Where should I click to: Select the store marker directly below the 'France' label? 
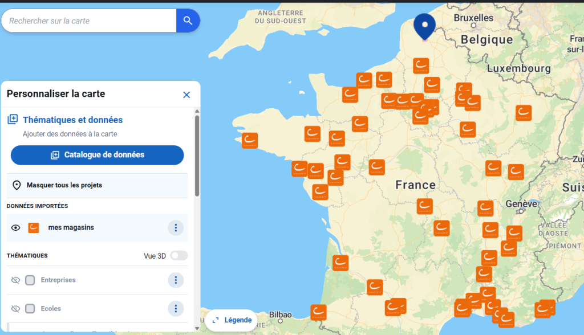[424, 206]
